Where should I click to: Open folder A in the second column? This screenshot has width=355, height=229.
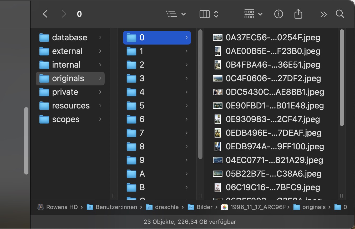coord(142,174)
